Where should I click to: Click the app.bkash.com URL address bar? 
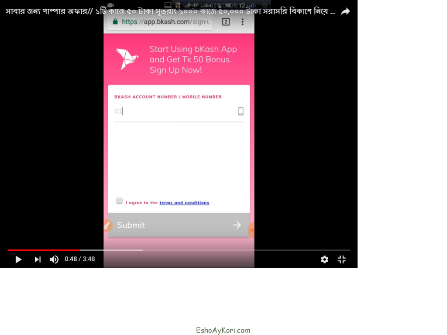coord(165,22)
